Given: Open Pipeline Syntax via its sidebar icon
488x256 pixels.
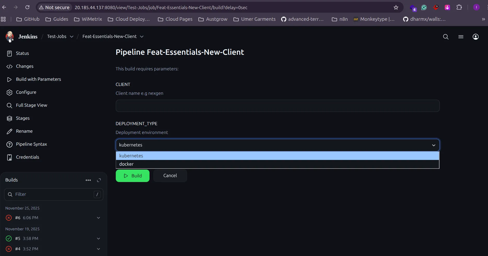Looking at the screenshot, I should click(x=9, y=144).
